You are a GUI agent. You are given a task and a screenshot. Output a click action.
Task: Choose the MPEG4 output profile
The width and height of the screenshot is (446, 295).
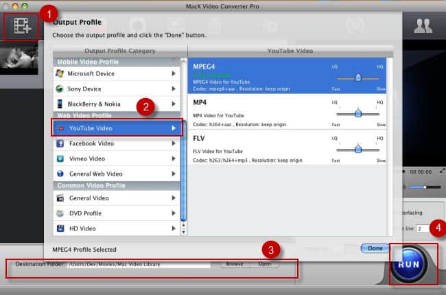pos(287,76)
